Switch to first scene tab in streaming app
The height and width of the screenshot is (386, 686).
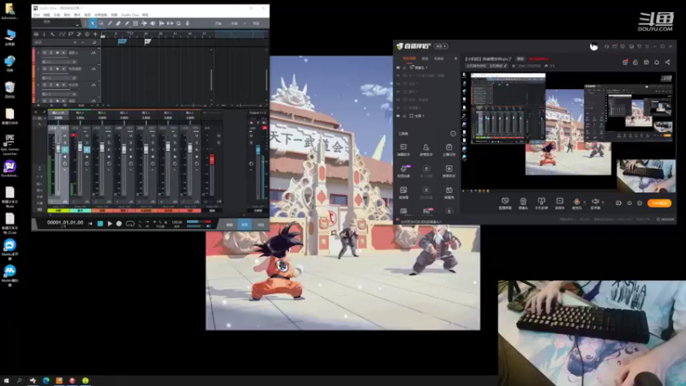tap(409, 58)
